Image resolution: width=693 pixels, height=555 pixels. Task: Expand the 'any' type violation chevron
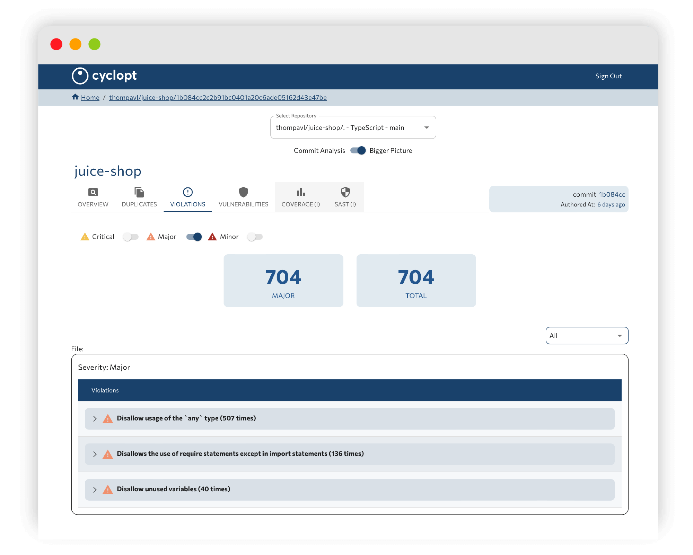click(95, 419)
